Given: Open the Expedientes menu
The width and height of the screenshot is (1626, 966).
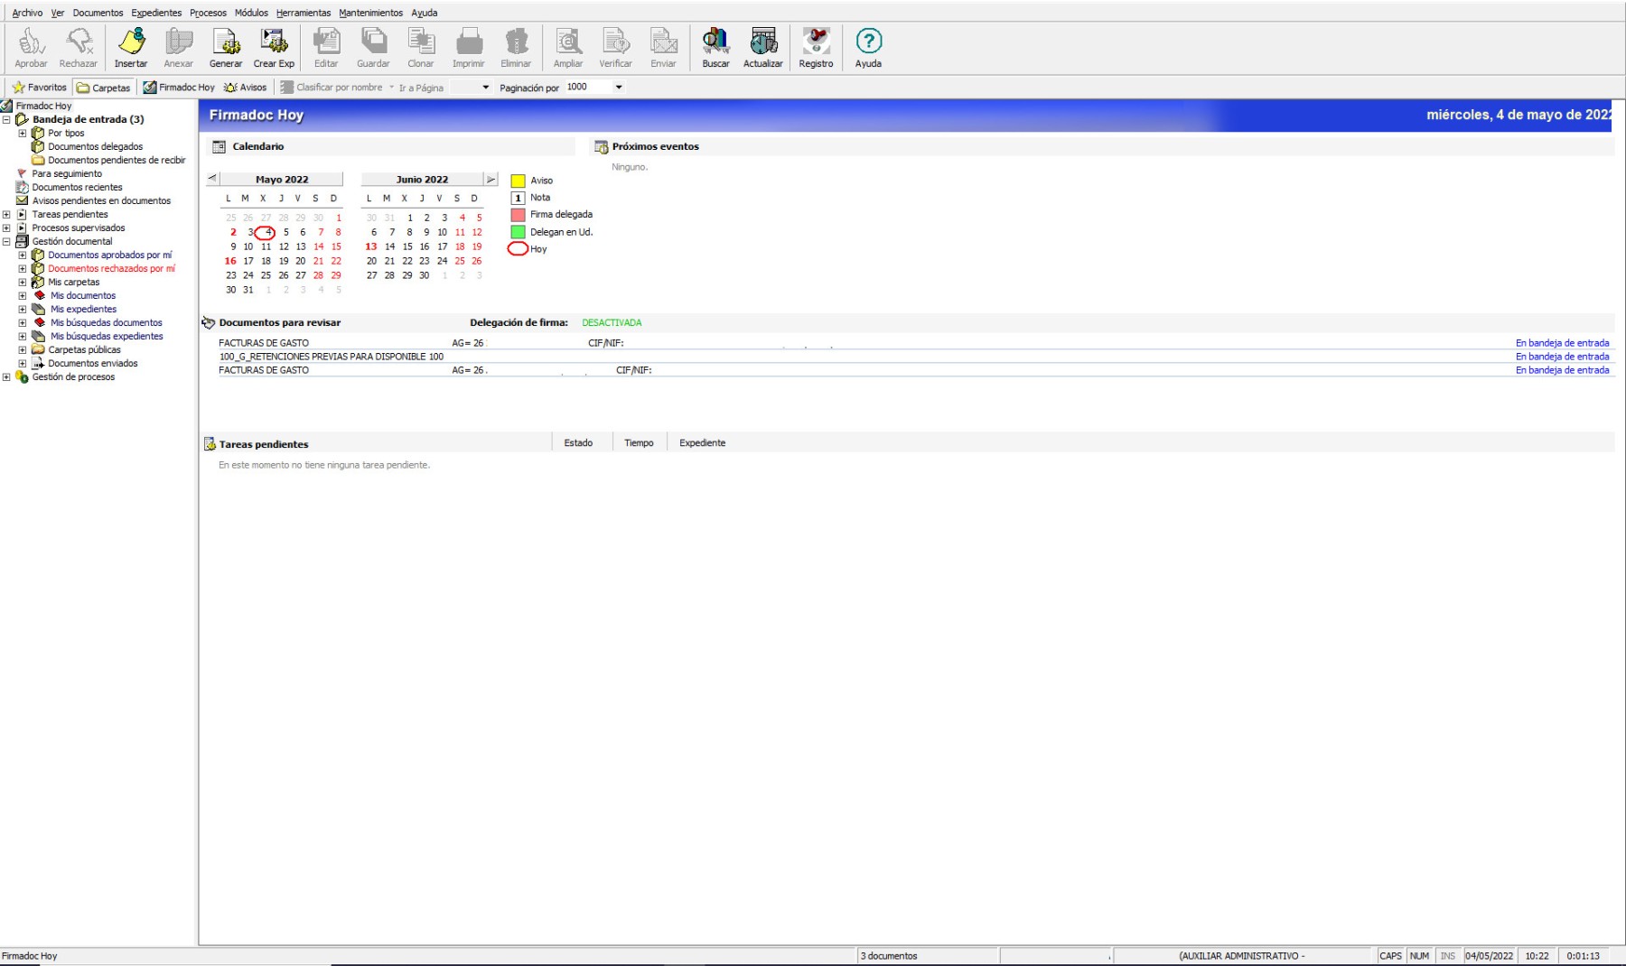Looking at the screenshot, I should click(156, 13).
